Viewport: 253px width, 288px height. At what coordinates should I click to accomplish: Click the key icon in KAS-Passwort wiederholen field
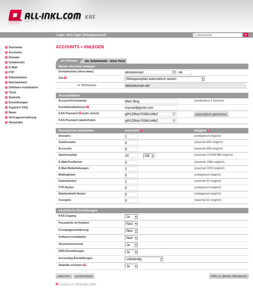click(174, 120)
